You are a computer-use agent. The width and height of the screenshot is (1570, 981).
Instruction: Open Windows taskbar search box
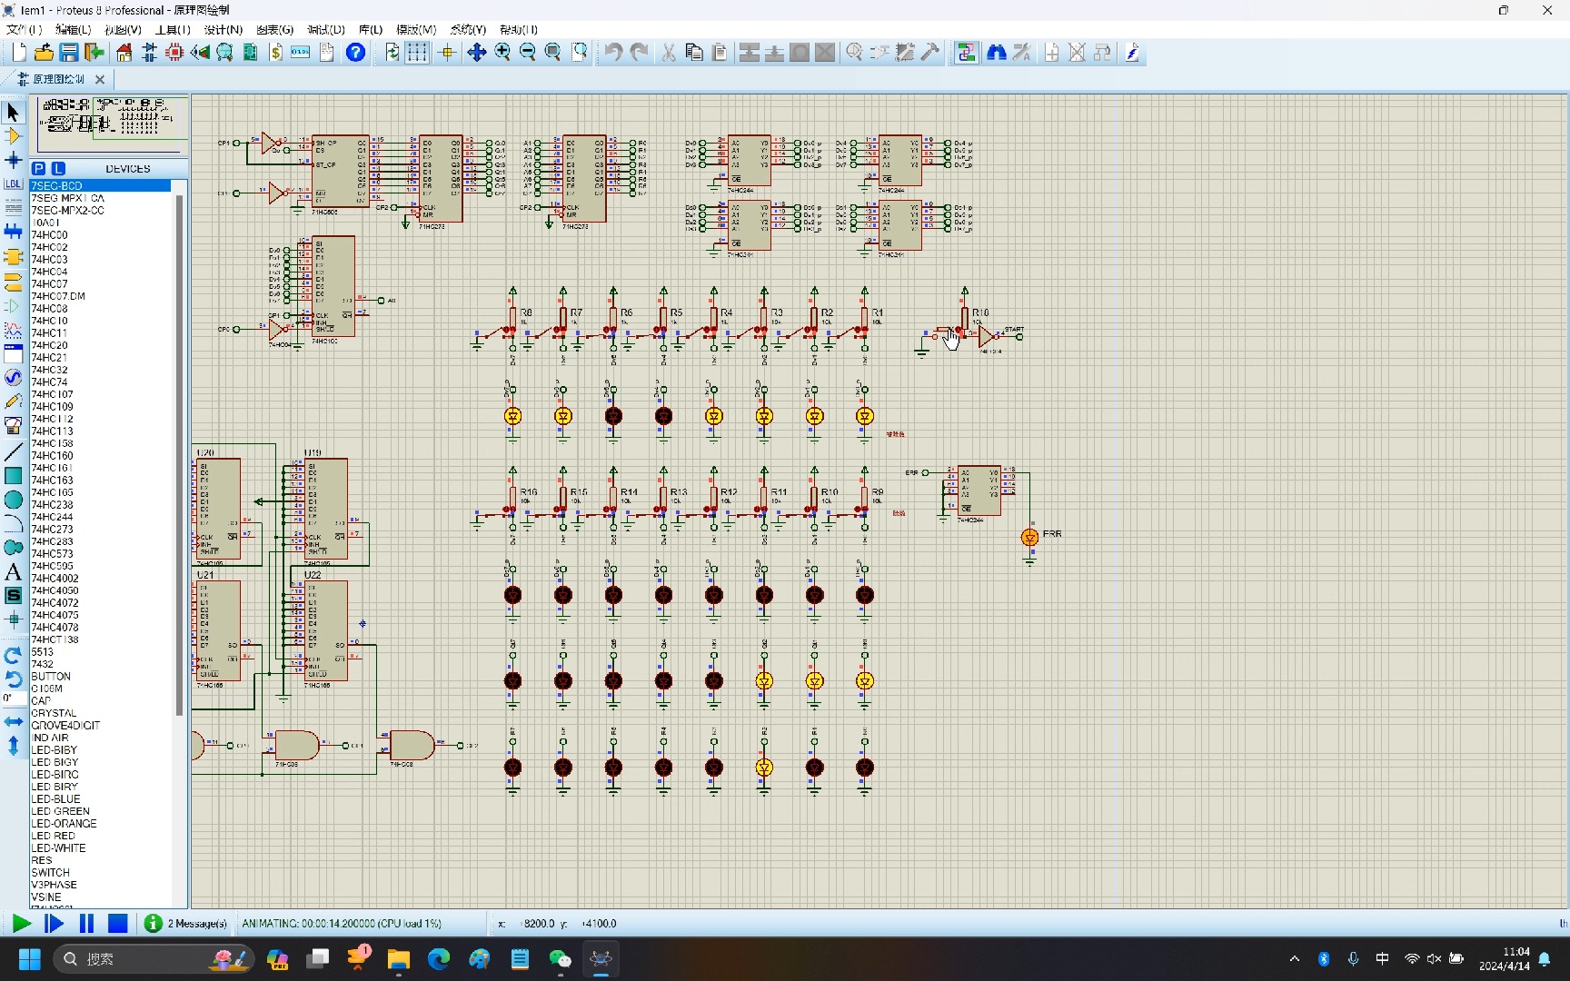click(x=136, y=959)
